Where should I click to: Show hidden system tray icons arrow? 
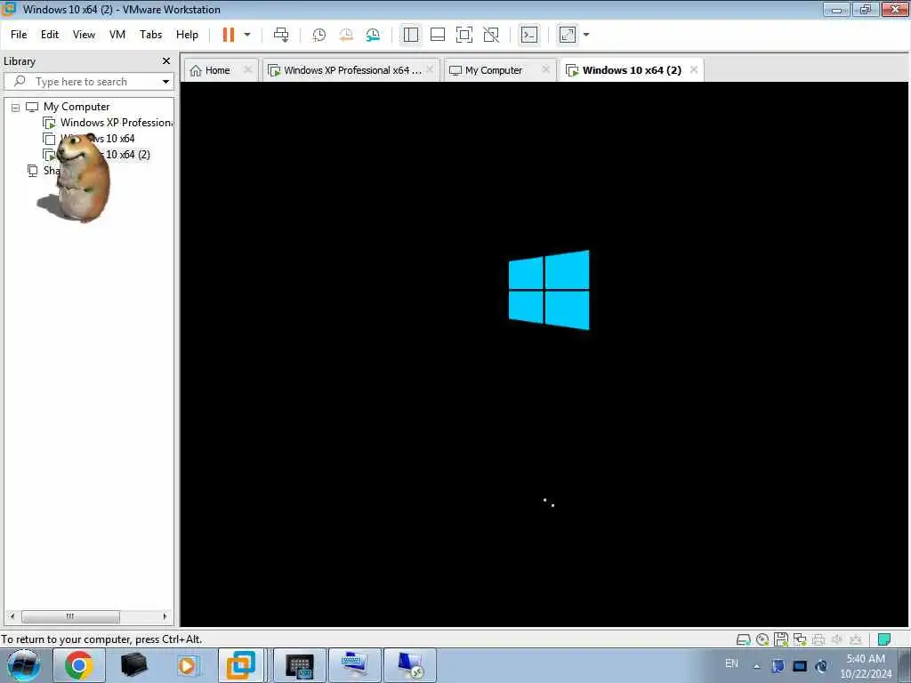pyautogui.click(x=756, y=666)
